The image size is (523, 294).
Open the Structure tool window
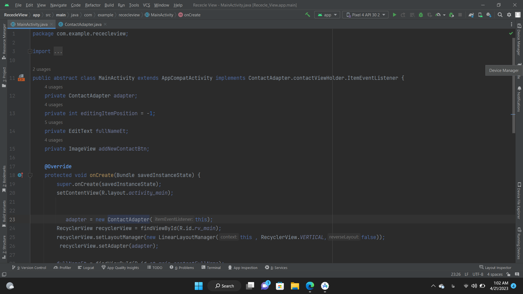(4, 247)
